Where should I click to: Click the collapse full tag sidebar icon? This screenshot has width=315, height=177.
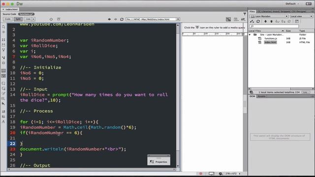pos(3,40)
